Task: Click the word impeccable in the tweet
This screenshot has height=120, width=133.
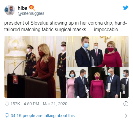Action: 106,30
